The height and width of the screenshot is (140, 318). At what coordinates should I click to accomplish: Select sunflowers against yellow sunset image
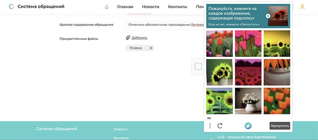click(x=277, y=43)
